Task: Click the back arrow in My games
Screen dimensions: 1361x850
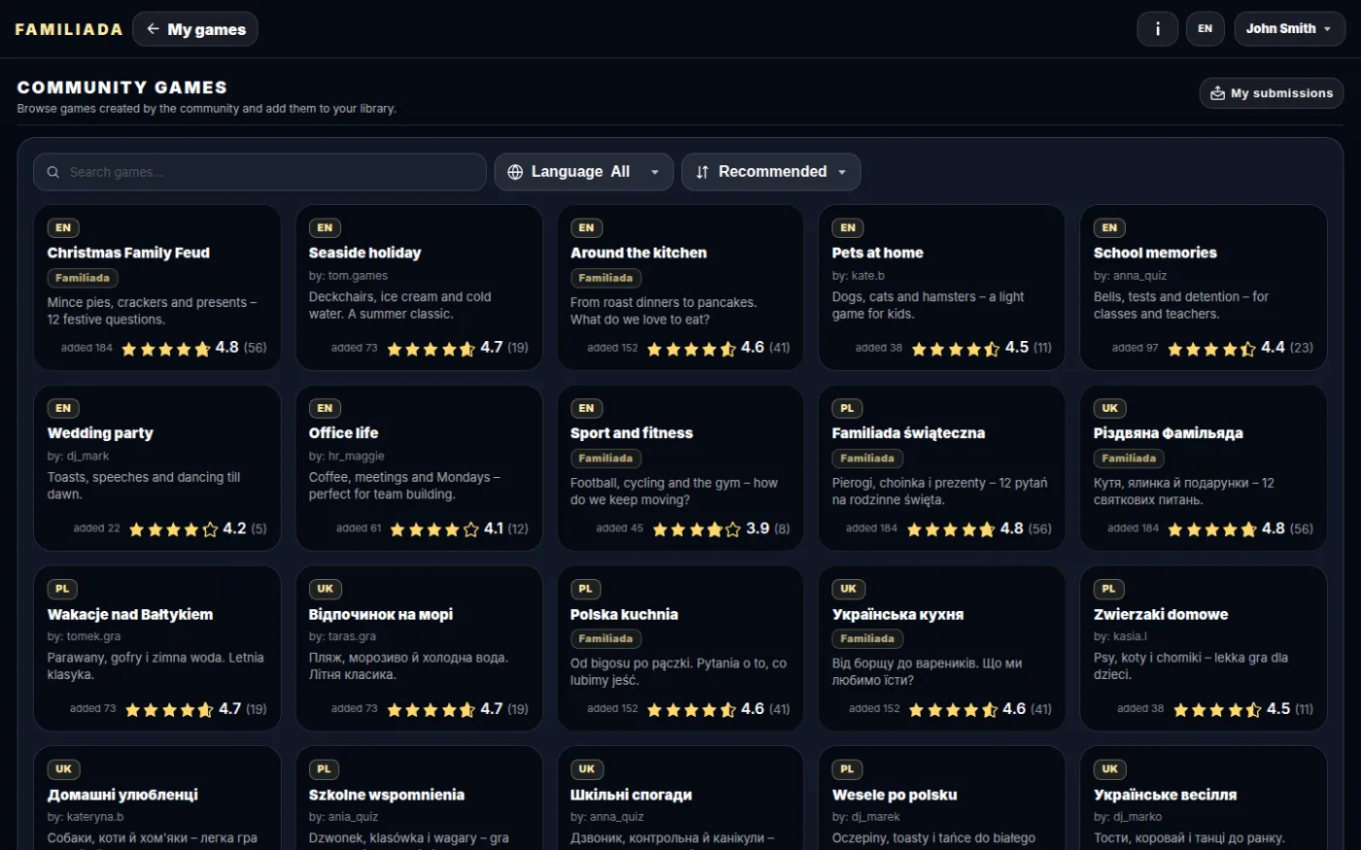Action: point(153,29)
